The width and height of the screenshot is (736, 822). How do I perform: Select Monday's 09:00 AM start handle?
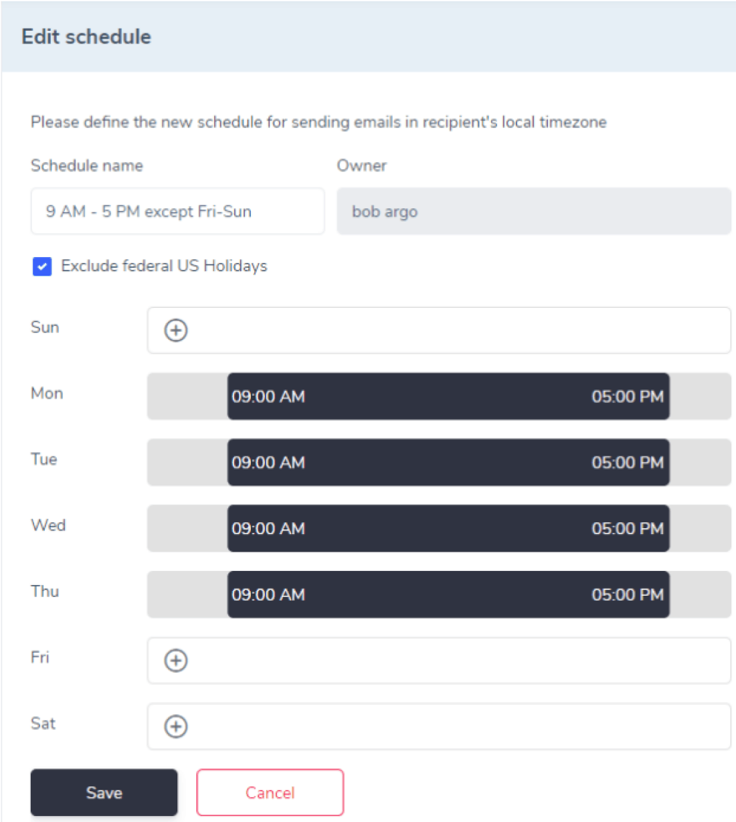tap(268, 396)
